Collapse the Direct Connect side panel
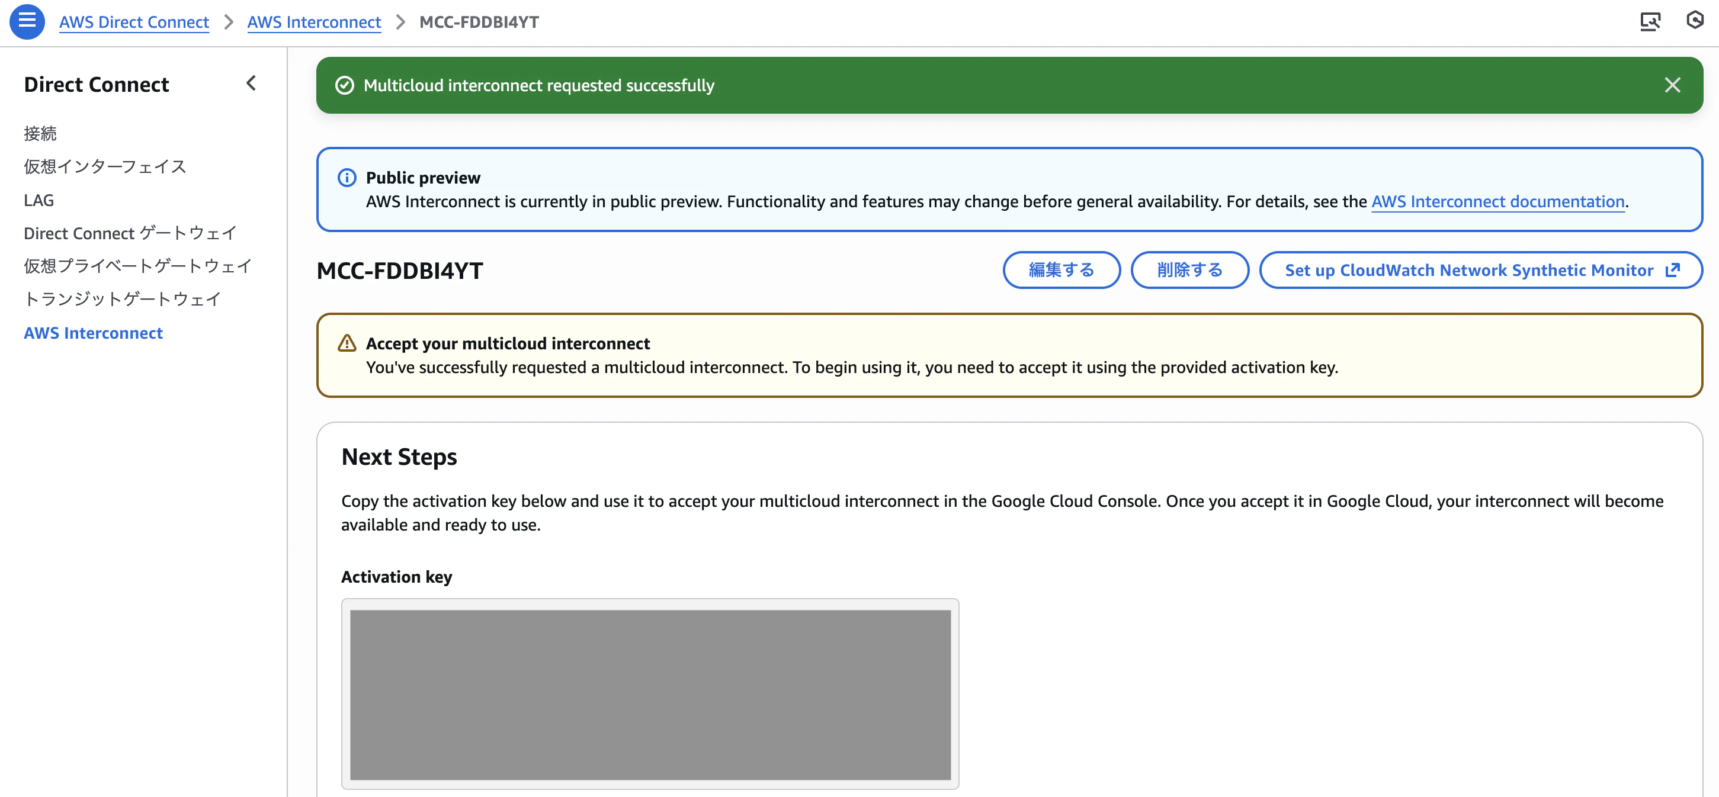This screenshot has width=1719, height=797. coord(251,83)
